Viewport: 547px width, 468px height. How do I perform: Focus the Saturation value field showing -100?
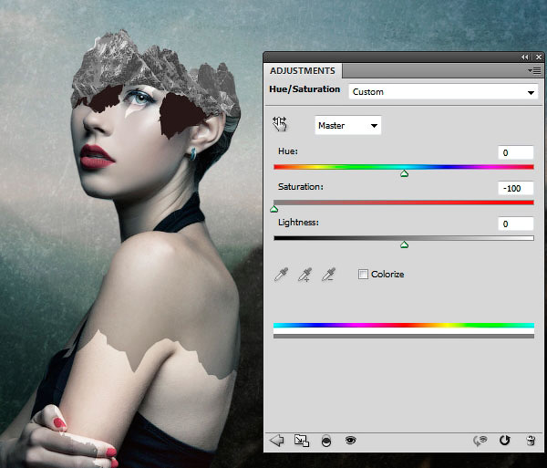[x=516, y=188]
